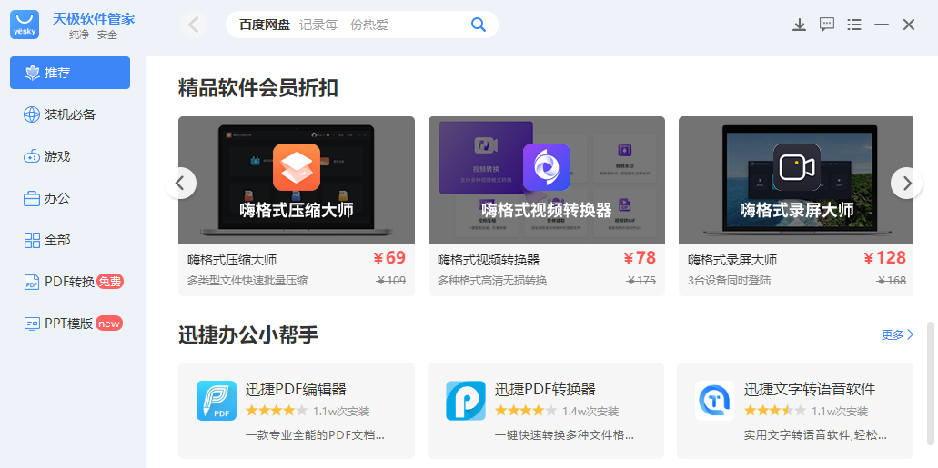Open the download manager icon
The width and height of the screenshot is (938, 468).
pos(799,25)
